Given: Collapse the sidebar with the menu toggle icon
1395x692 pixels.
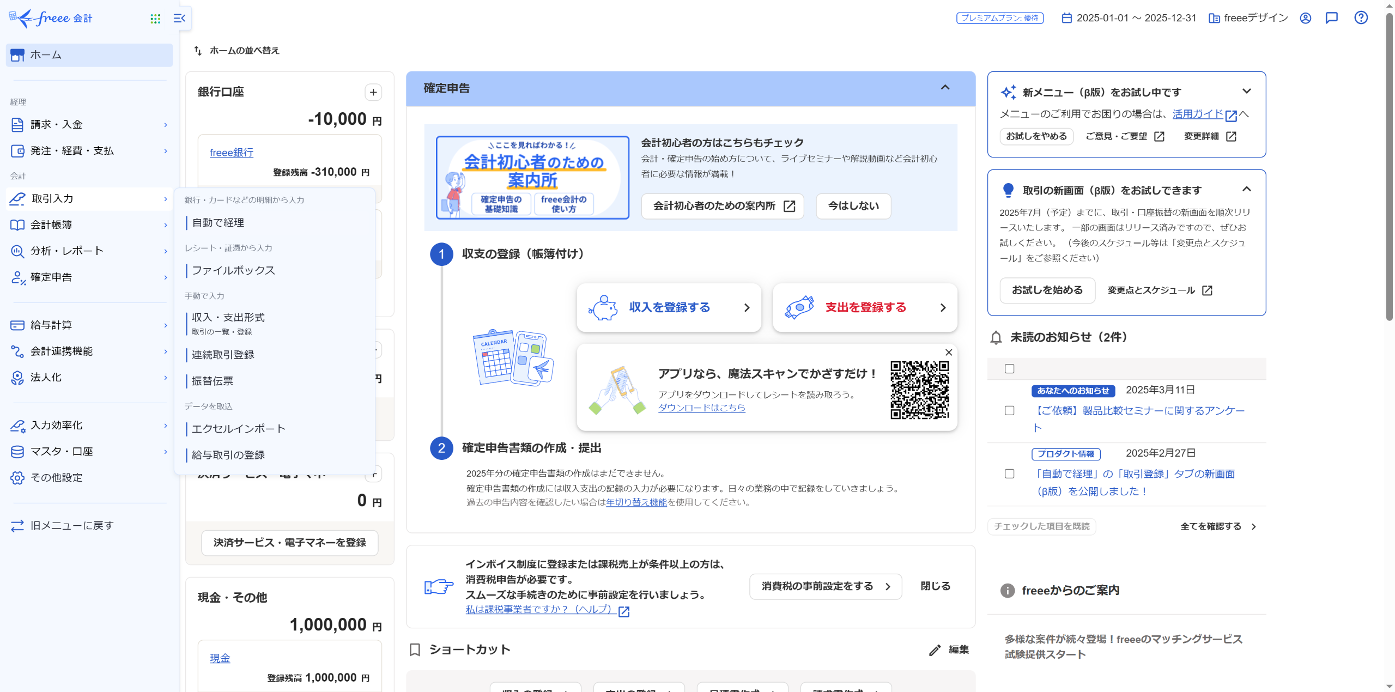Looking at the screenshot, I should click(x=179, y=19).
